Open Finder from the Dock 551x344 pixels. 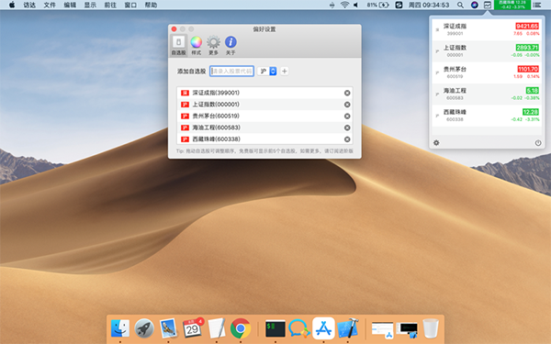click(x=120, y=328)
